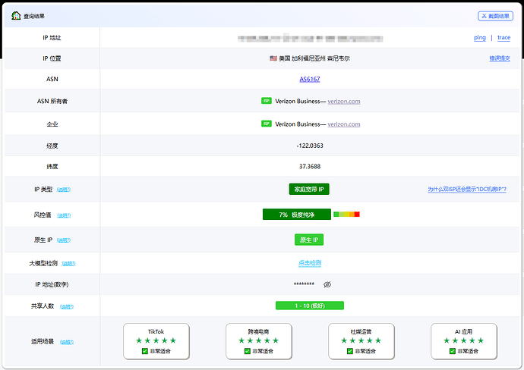
Task: Click the Verizon Business text in 企业 row
Action: pyautogui.click(x=298, y=124)
